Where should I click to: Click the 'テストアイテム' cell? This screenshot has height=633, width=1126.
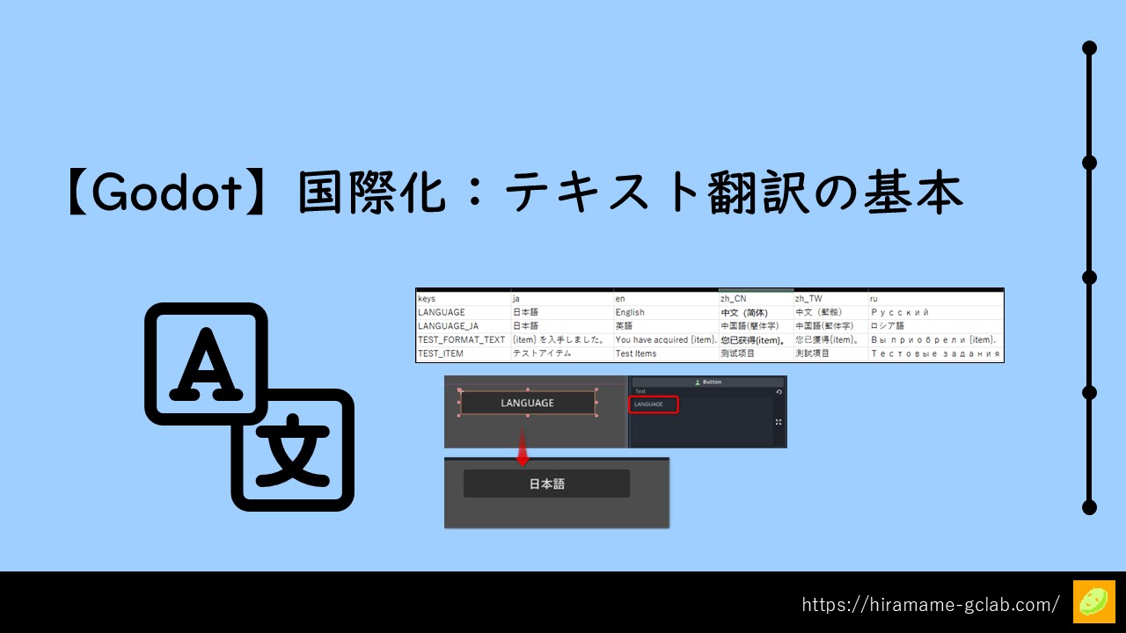tap(561, 353)
